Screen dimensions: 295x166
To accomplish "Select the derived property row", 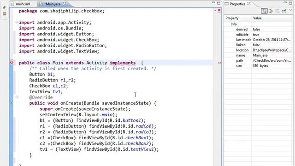I will [x=258, y=30].
